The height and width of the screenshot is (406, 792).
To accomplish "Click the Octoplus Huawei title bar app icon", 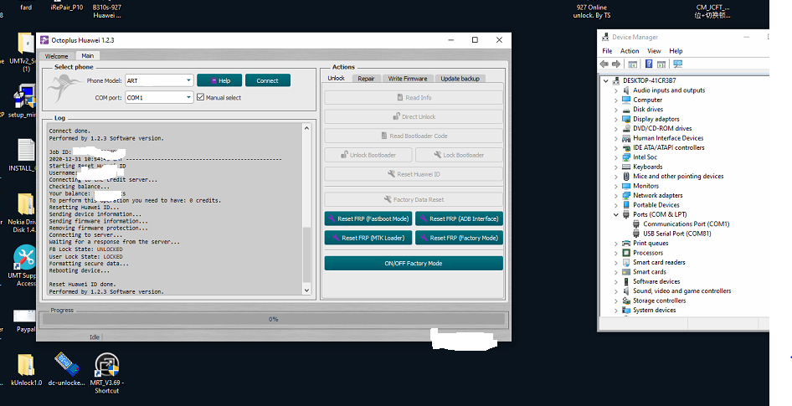I will pos(44,40).
